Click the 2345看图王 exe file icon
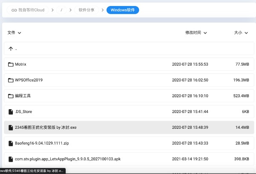The image size is (256, 174). (11, 128)
